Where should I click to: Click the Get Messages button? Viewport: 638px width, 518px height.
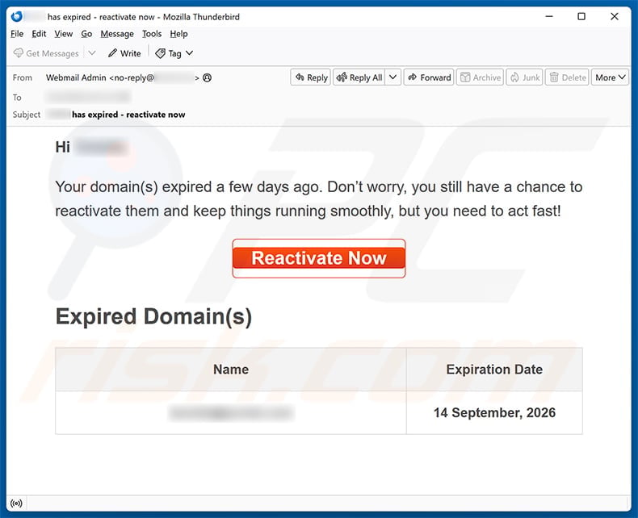pos(46,53)
